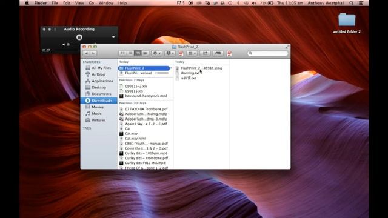
Task: Select Cover the E... pdf file
Action: 145,148
